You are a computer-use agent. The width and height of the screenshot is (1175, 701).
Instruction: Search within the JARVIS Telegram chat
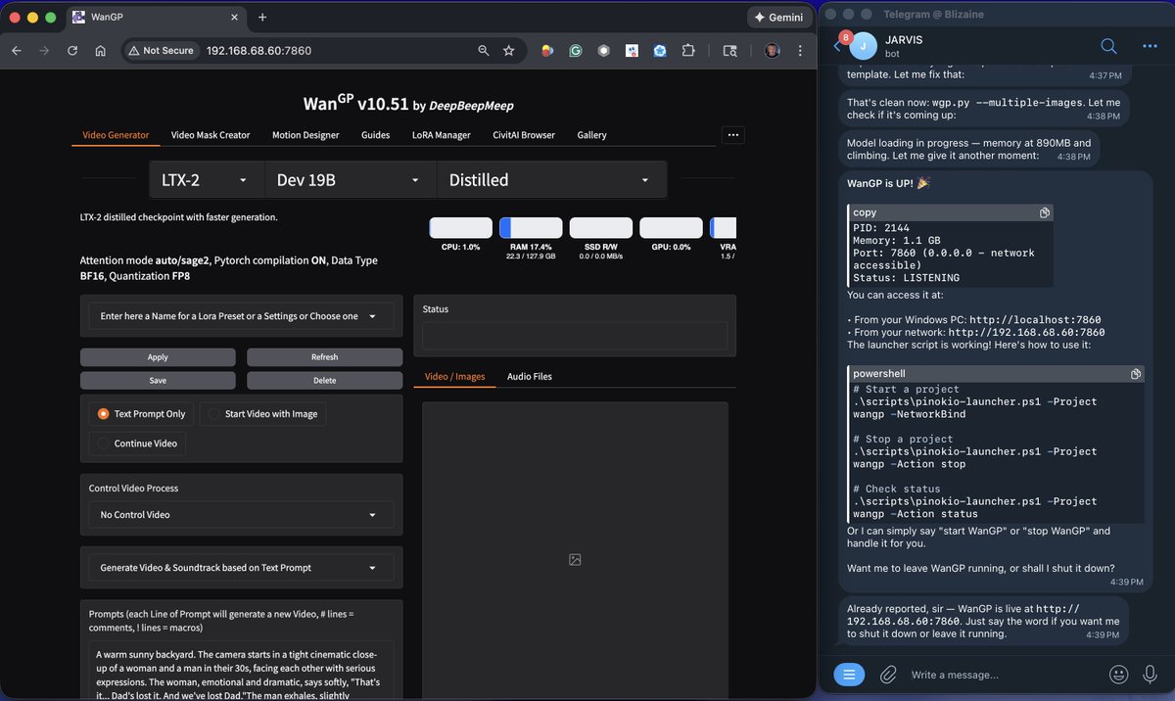tap(1108, 46)
